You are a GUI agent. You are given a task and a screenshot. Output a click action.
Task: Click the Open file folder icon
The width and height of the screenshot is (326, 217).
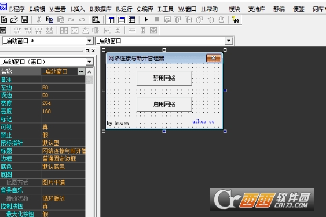(14, 20)
